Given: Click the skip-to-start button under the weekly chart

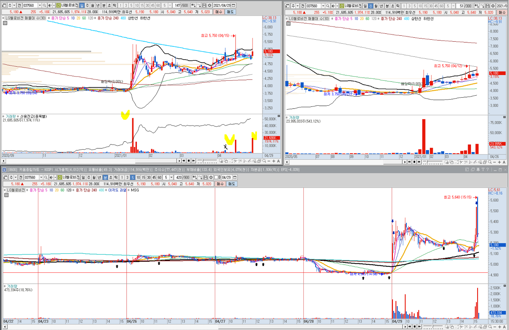Looking at the screenshot, I should (x=409, y=162).
